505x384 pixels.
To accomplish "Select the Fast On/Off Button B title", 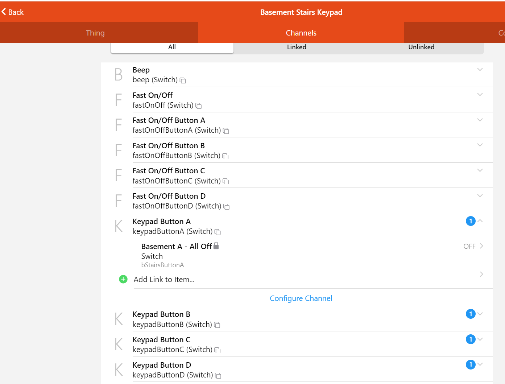I will tap(169, 145).
